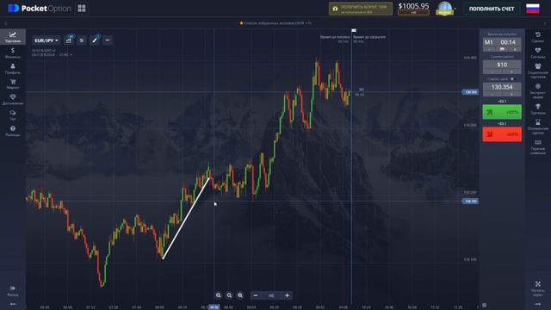Select the white trend line on chart

[x=186, y=219]
